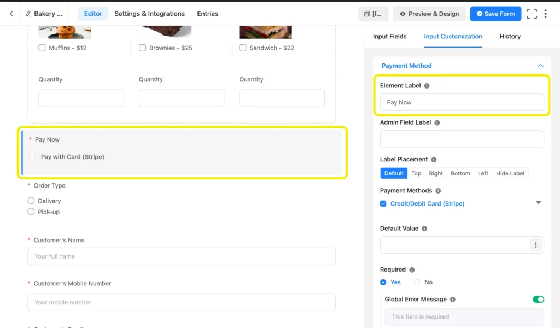Switch to the Editor tab
The image size is (560, 328).
(93, 14)
